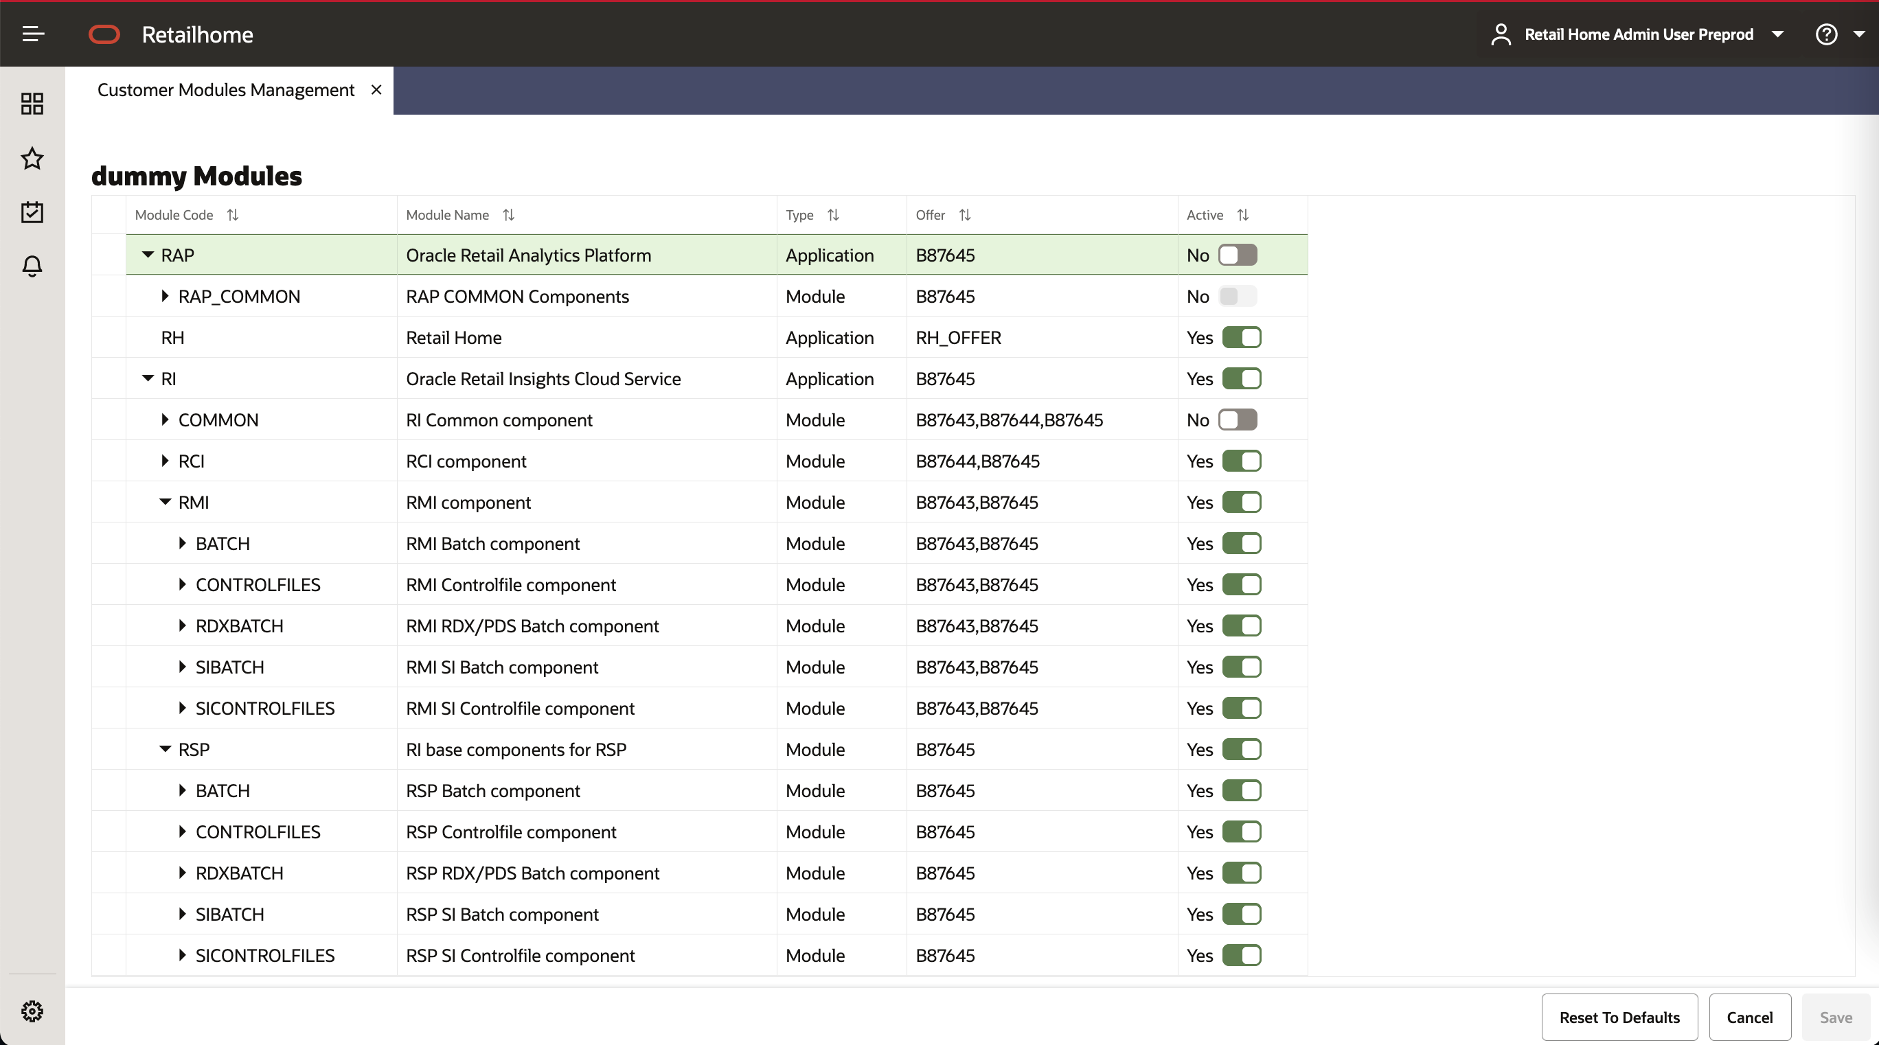The width and height of the screenshot is (1879, 1045).
Task: Open the hamburger navigation menu
Action: coord(33,34)
